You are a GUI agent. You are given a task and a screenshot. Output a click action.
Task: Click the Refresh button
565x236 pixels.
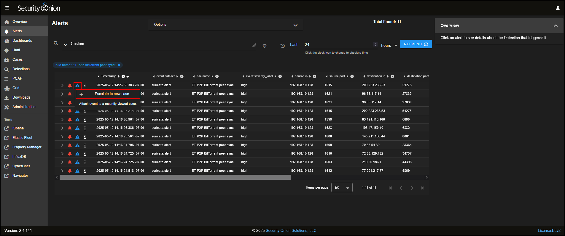(x=416, y=44)
